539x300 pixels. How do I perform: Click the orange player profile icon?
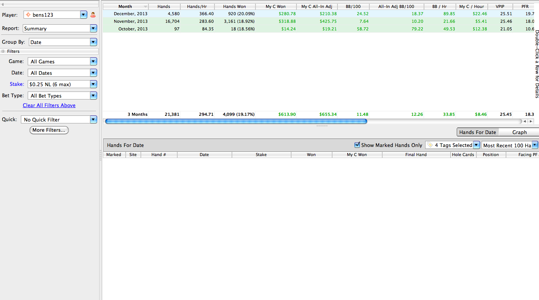click(x=93, y=15)
